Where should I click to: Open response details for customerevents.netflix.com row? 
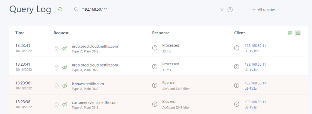click(154, 104)
